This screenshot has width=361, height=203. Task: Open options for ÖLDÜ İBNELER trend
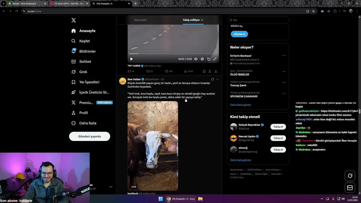pos(284,71)
